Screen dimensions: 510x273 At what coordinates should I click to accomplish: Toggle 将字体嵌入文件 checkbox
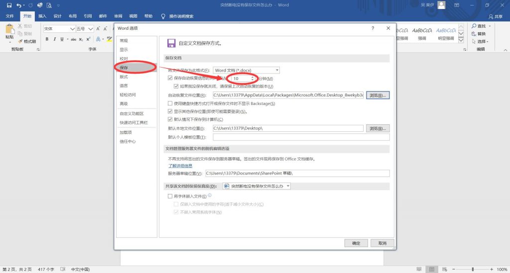pyautogui.click(x=170, y=196)
